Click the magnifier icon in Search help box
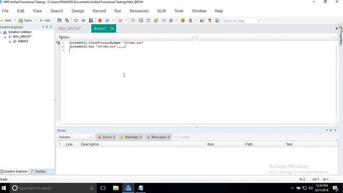 259,20
